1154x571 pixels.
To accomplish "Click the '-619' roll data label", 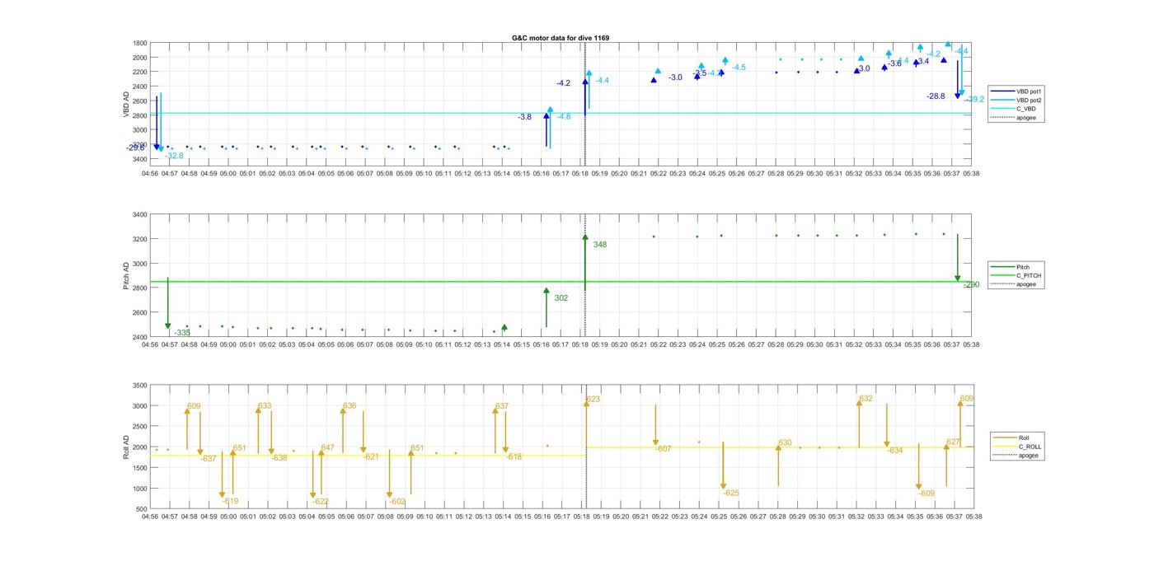I will coord(230,501).
